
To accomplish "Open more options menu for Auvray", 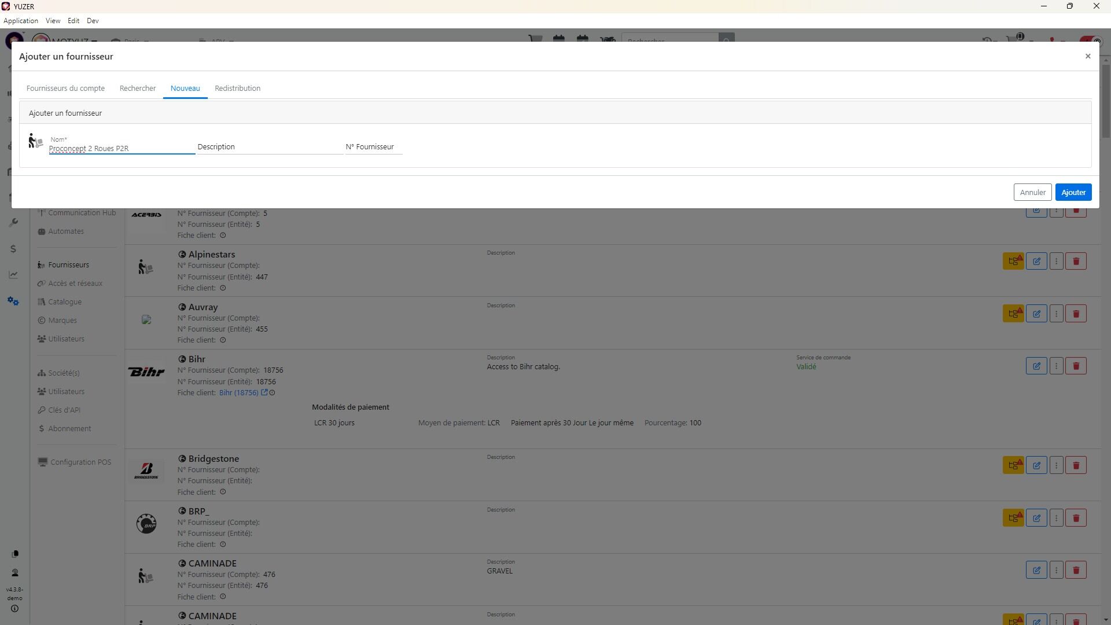I will [1056, 314].
